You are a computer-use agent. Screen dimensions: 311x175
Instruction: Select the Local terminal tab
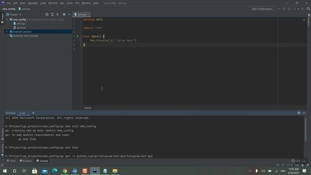pos(22,113)
